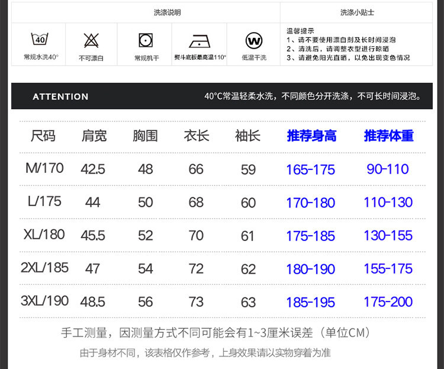Screen dimensions: 444x369
Task: Select the 3XL/190 size row label
Action: point(44,301)
